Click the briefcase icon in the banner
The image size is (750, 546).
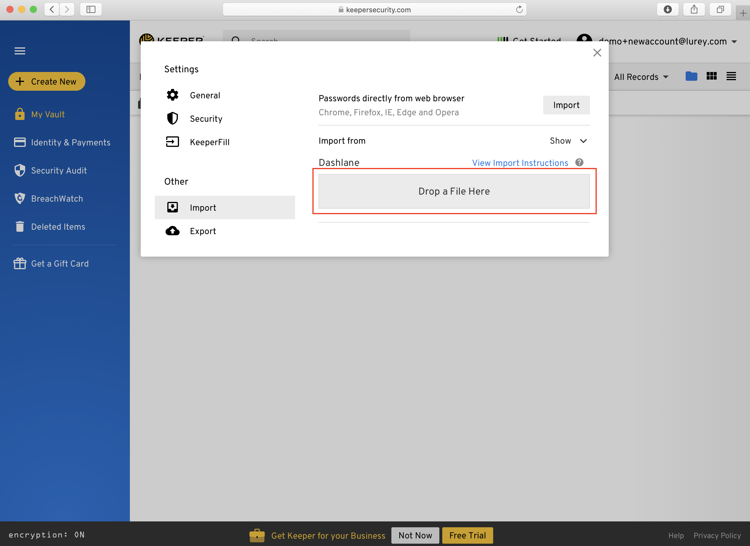(257, 535)
